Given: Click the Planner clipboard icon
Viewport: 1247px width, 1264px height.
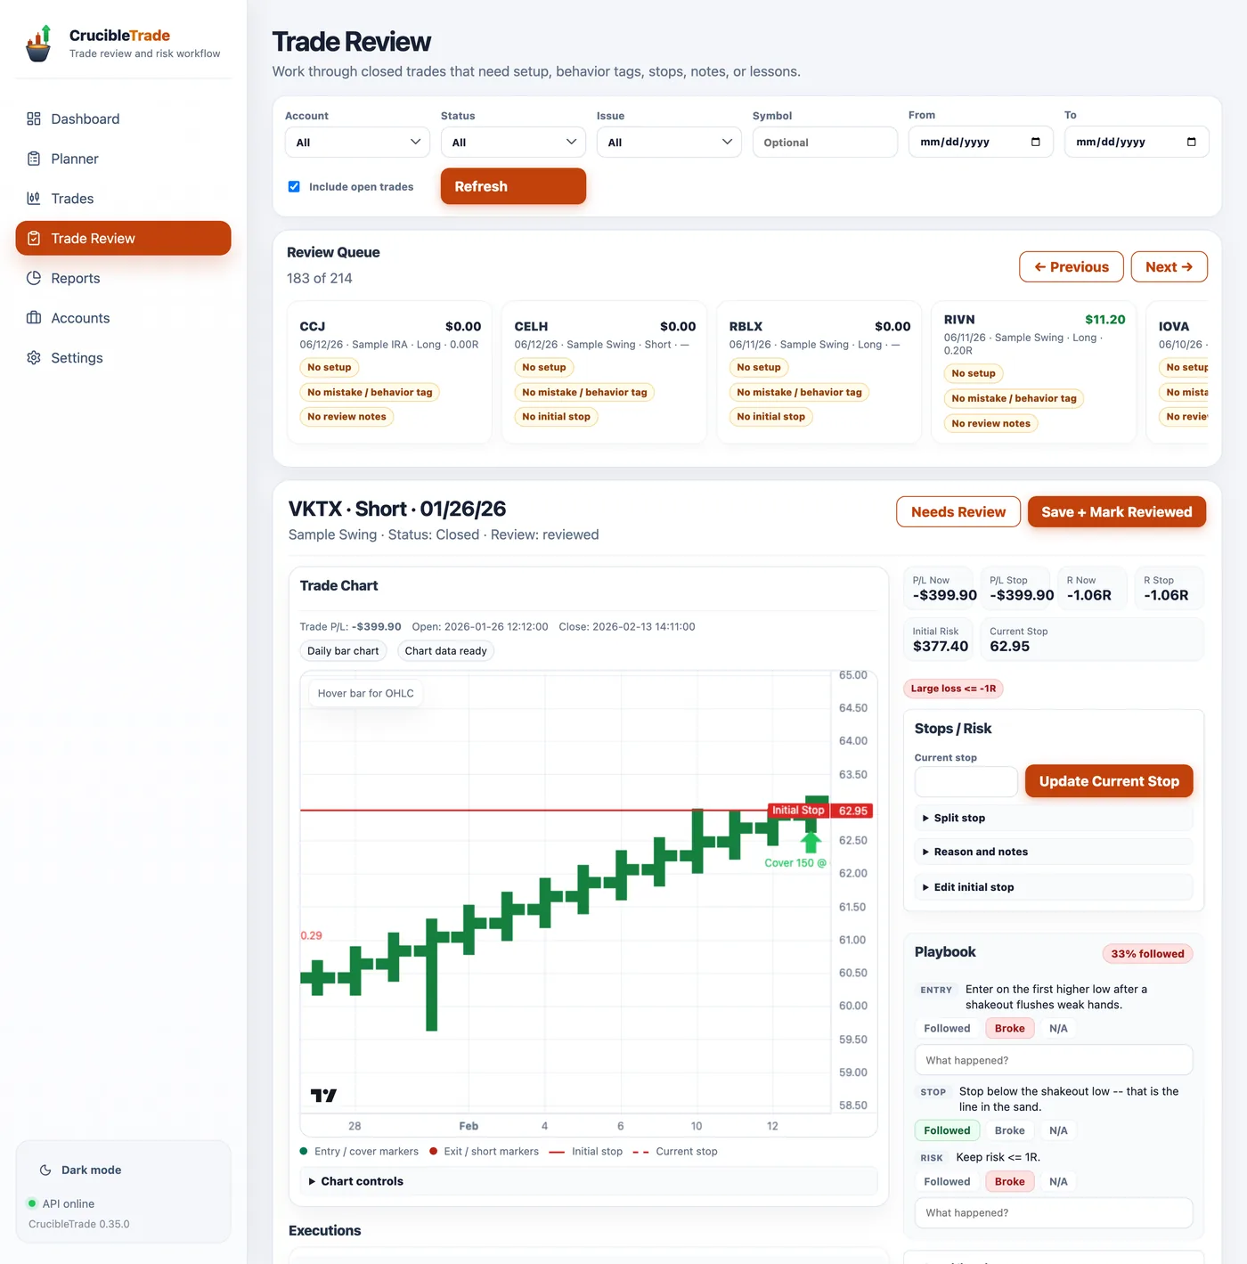Looking at the screenshot, I should pyautogui.click(x=34, y=159).
